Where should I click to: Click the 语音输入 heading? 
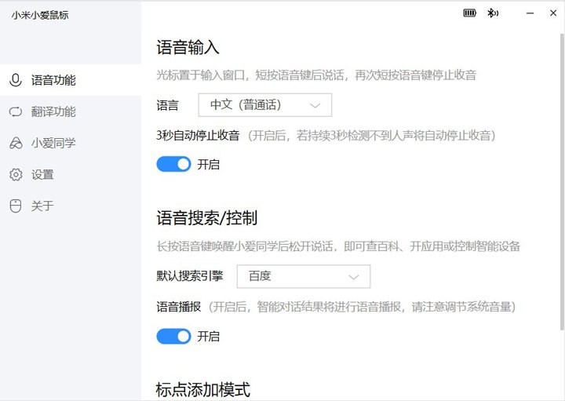point(188,48)
